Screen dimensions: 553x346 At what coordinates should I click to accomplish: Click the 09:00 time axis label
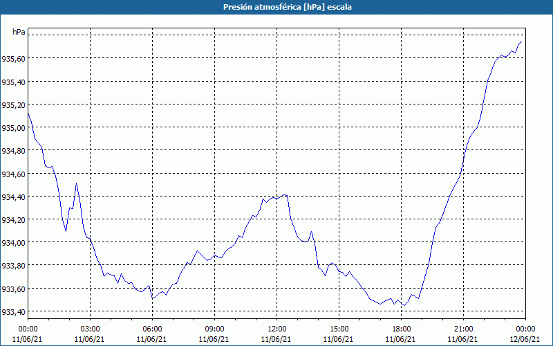(214, 329)
